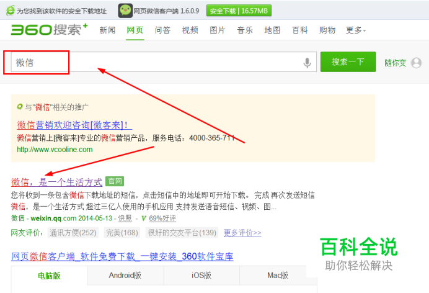The height and width of the screenshot is (293, 429).
Task: Open the 购物 tab
Action: click(327, 30)
